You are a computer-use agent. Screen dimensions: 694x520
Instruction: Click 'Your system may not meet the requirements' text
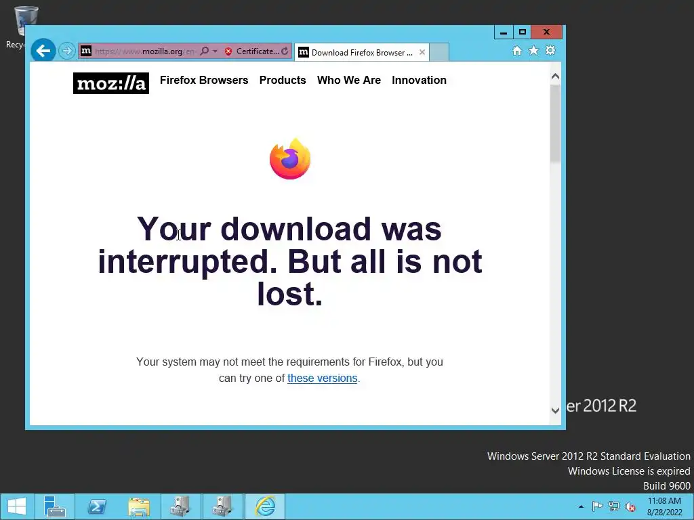tap(289, 370)
